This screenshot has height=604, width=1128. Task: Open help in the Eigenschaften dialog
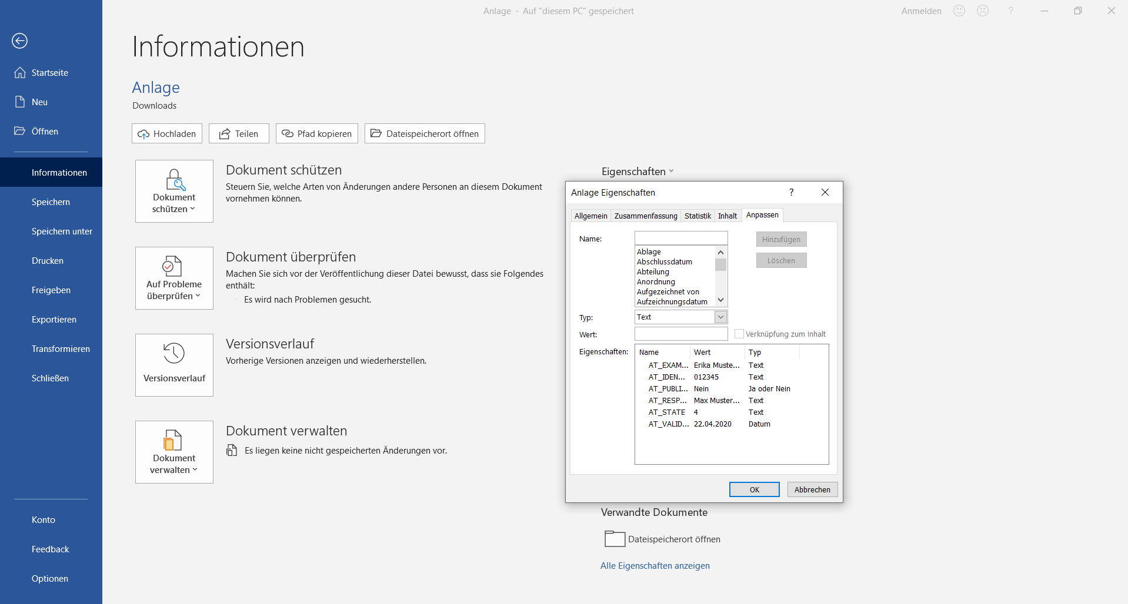tap(791, 192)
